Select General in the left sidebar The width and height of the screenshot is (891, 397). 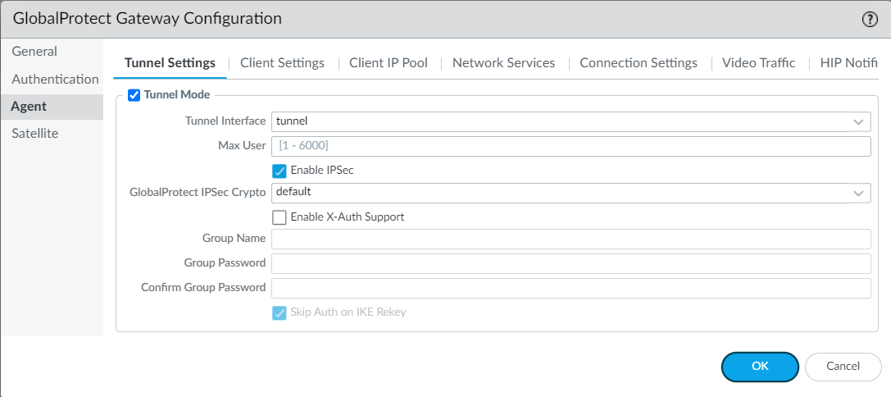pos(34,52)
